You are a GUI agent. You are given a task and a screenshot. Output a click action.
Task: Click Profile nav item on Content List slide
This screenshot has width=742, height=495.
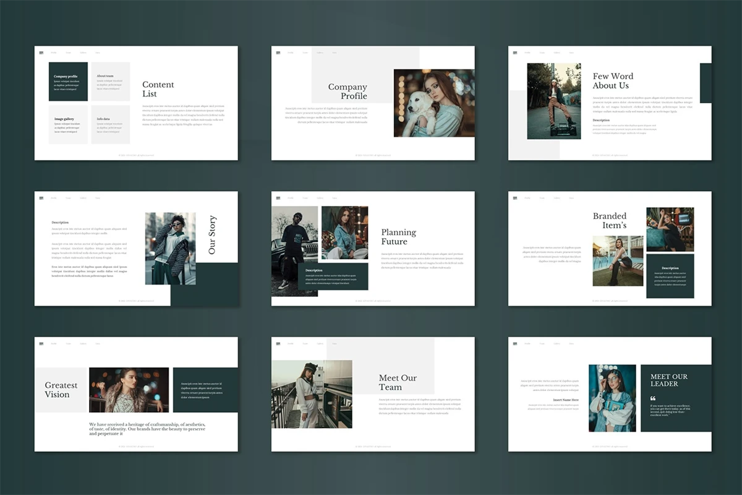pos(54,53)
